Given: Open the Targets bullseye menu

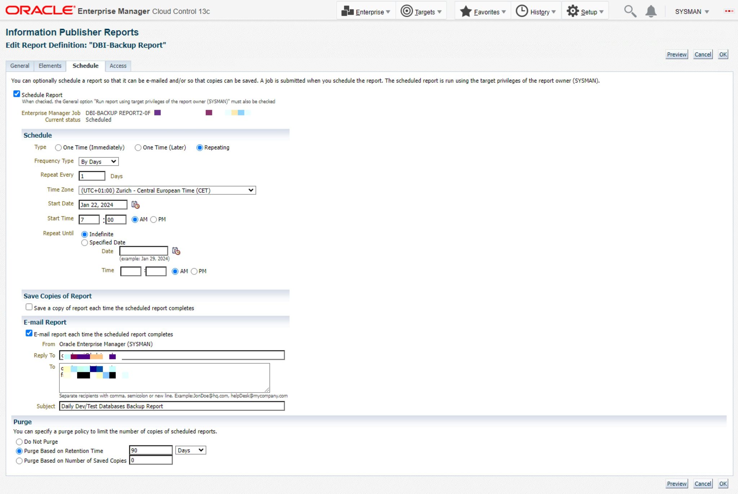Looking at the screenshot, I should 406,11.
